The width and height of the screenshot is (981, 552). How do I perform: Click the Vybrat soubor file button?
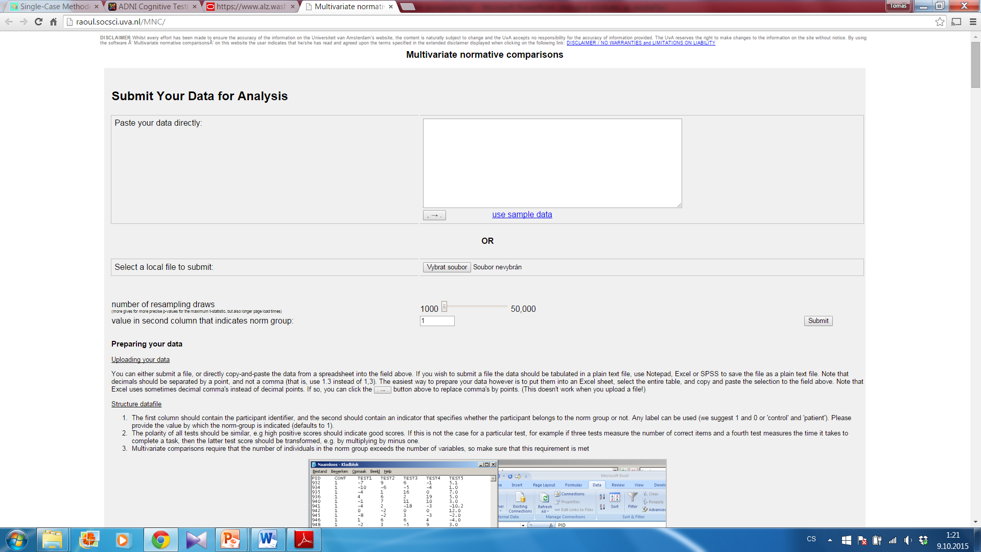pyautogui.click(x=447, y=267)
